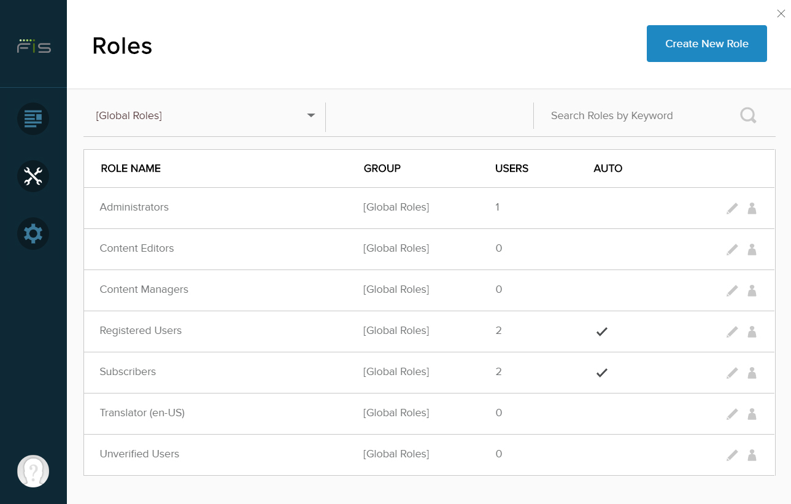Select the Registered Users role name
The height and width of the screenshot is (504, 791).
[x=141, y=331]
